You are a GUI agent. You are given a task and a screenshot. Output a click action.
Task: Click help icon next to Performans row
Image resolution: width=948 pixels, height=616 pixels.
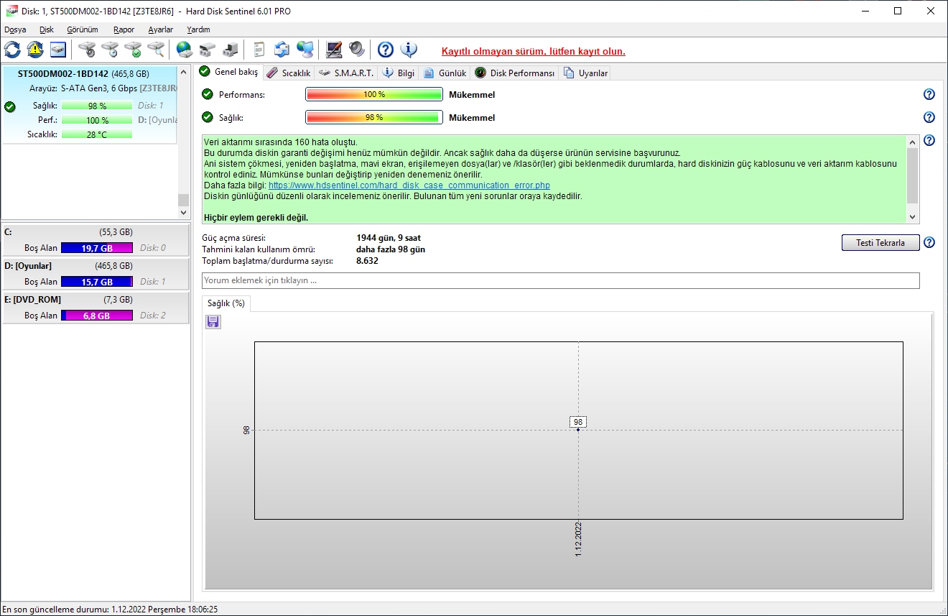929,94
